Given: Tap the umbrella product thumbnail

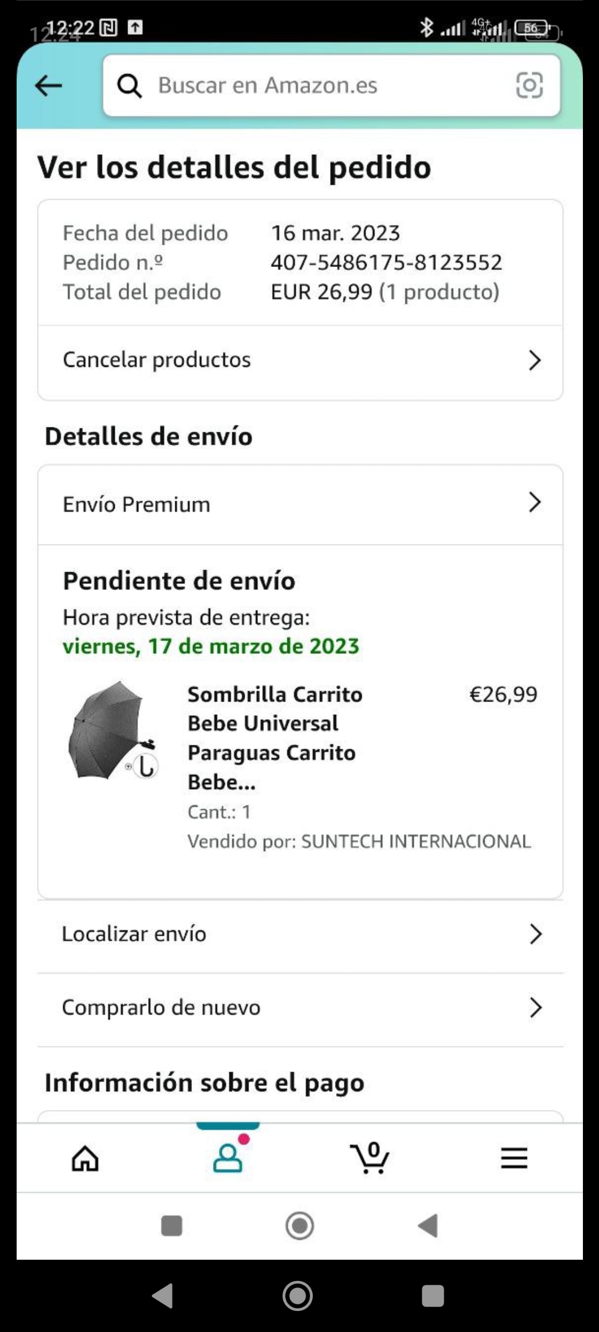Looking at the screenshot, I should pos(114,730).
